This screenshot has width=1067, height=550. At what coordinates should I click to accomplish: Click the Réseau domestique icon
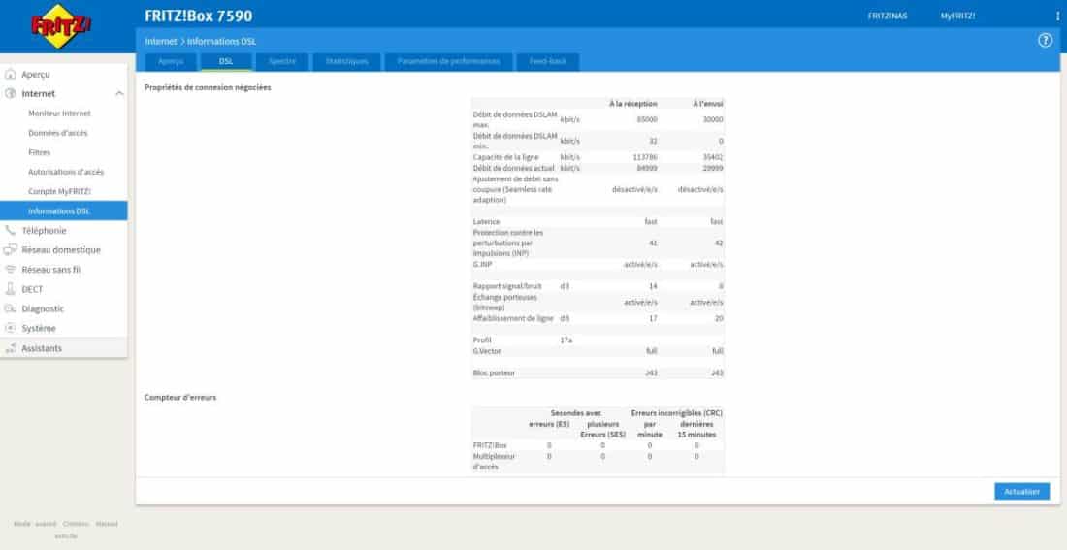click(11, 250)
